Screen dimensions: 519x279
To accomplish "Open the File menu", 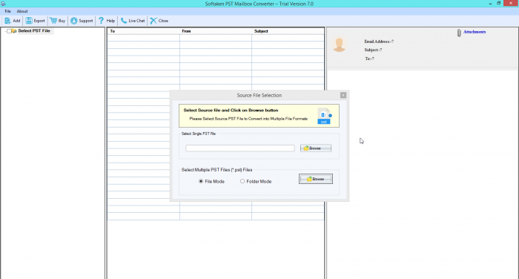I will click(7, 11).
